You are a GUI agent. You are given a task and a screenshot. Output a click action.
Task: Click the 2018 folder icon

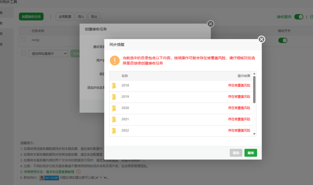coord(114,86)
